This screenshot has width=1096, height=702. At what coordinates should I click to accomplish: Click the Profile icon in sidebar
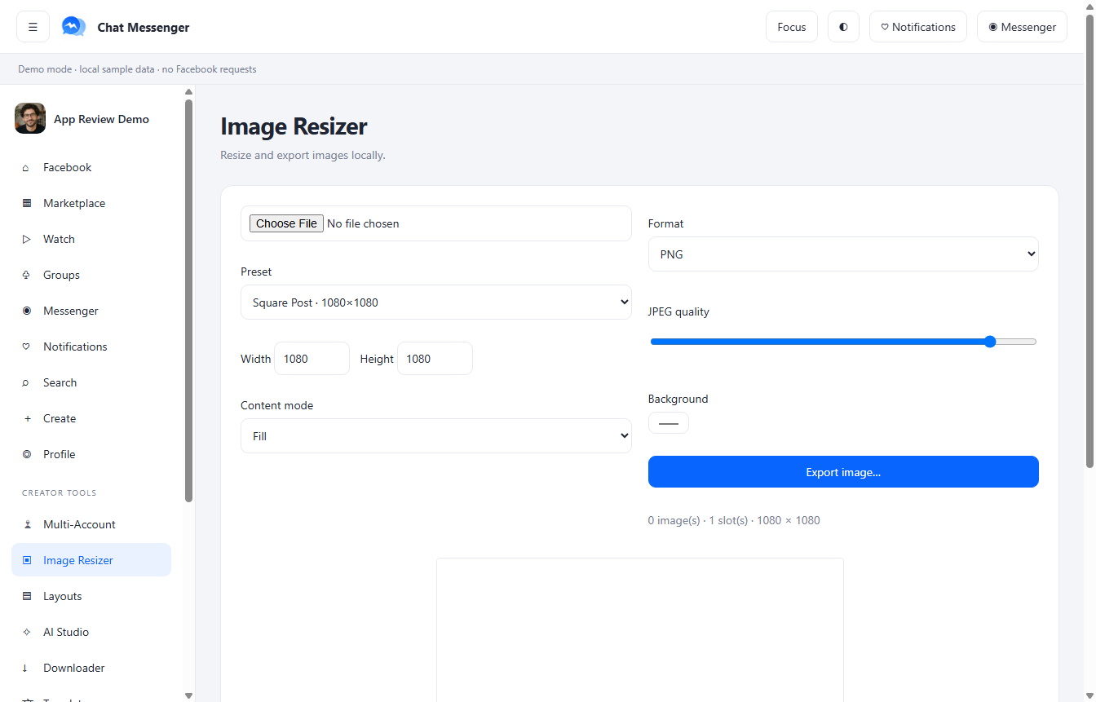tap(26, 455)
